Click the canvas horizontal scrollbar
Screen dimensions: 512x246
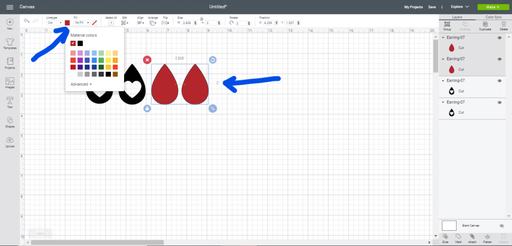click(97, 243)
